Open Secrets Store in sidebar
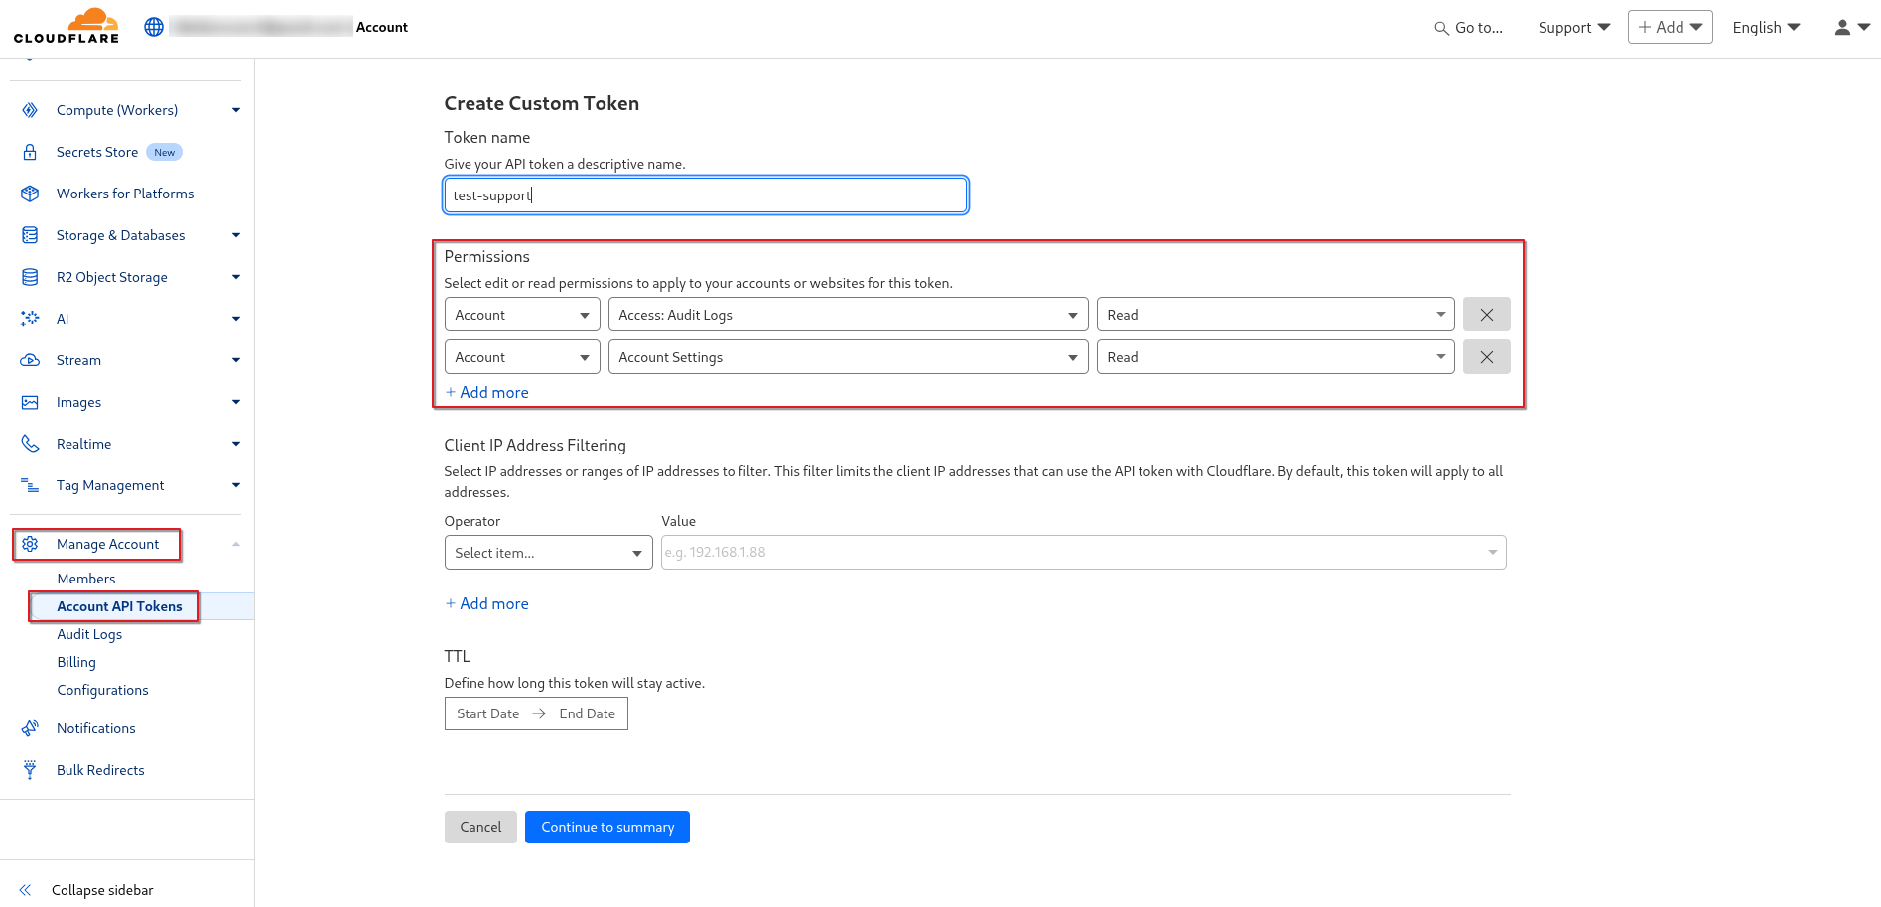1881x907 pixels. (x=97, y=152)
